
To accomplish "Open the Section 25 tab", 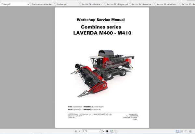I will (x=188, y=4).
